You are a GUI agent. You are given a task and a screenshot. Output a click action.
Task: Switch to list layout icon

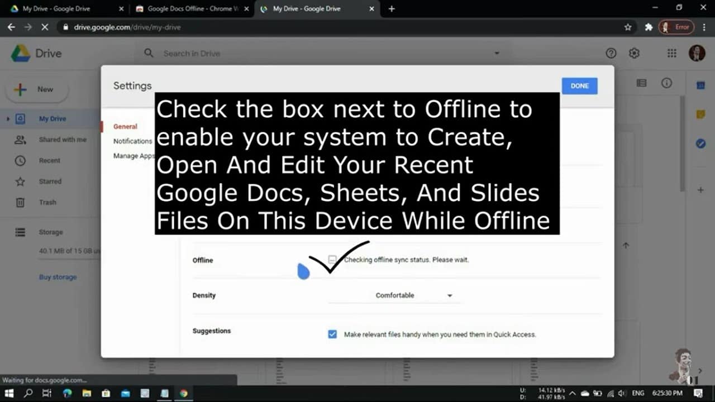pos(641,83)
